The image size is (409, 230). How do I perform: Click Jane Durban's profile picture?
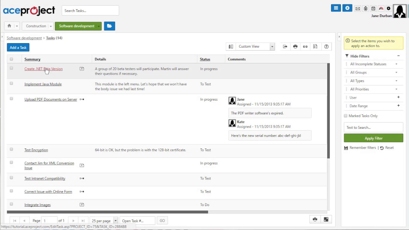pos(400,11)
